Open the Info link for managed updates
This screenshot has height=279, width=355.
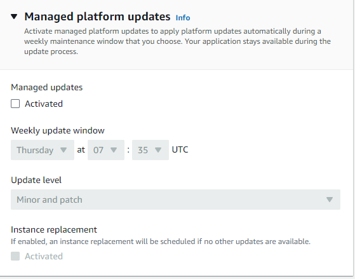183,18
